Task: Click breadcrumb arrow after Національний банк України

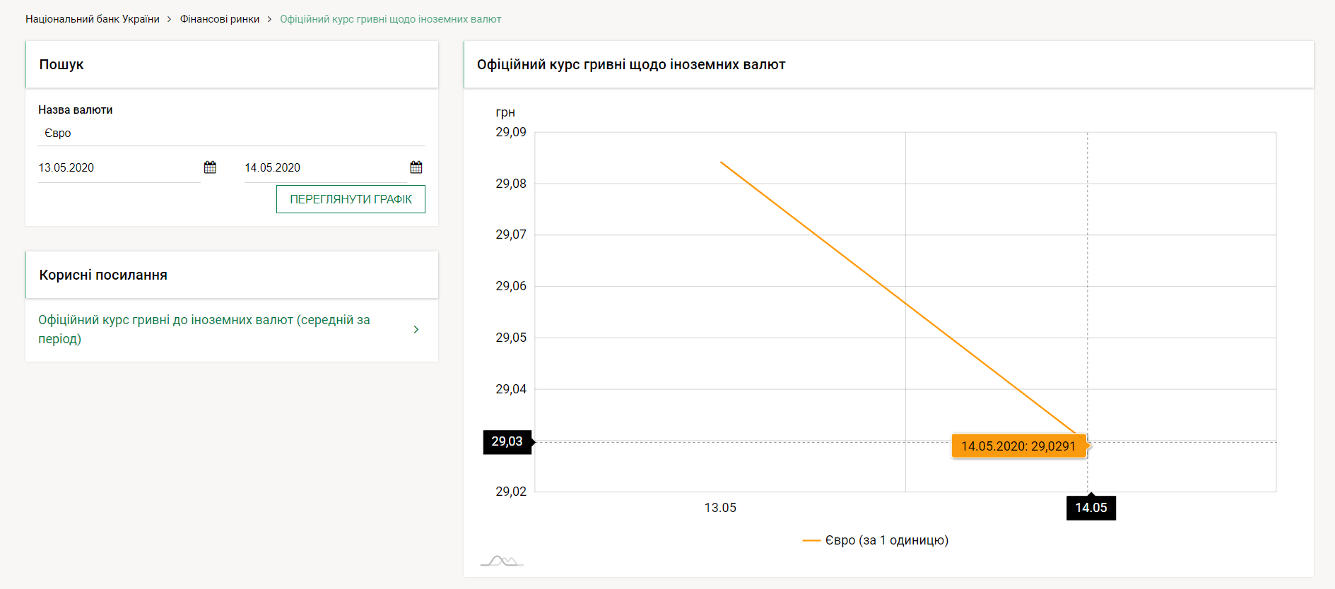Action: pos(170,19)
